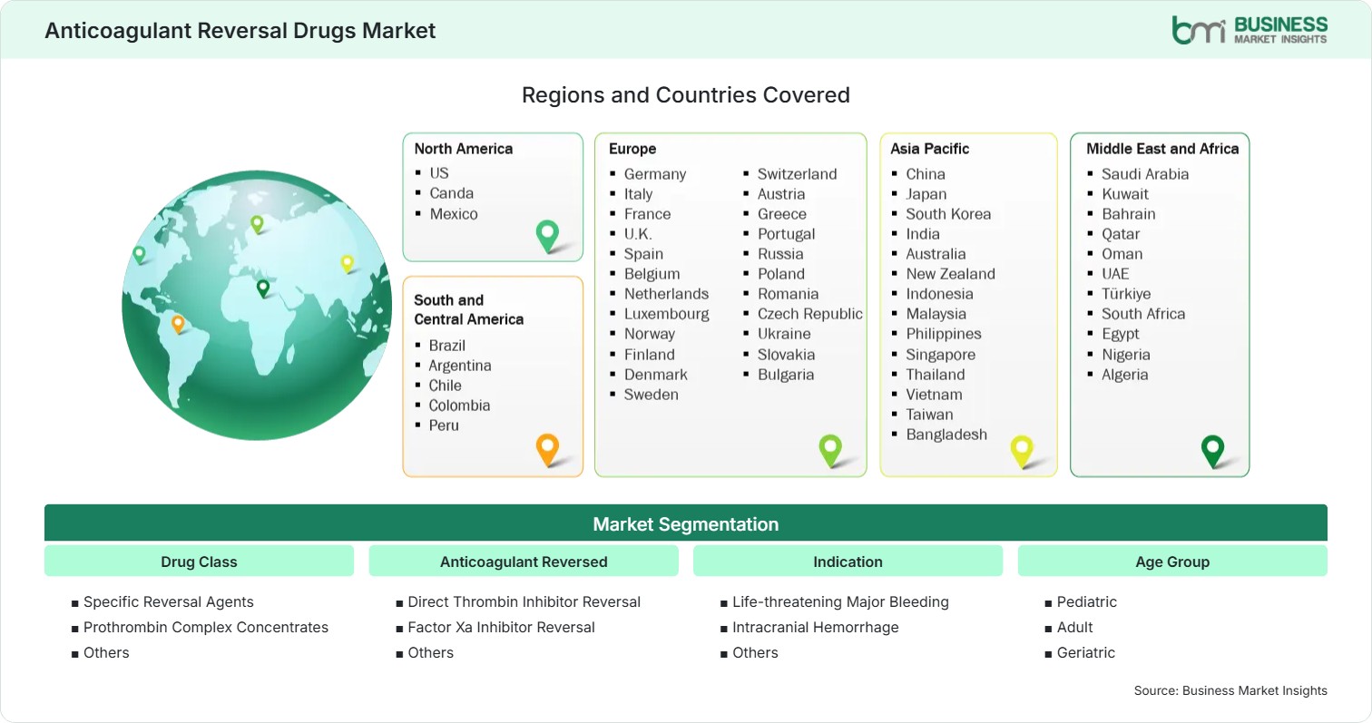Click 'Bulgaria' in the Europe list
This screenshot has height=723, width=1372.
pos(786,374)
